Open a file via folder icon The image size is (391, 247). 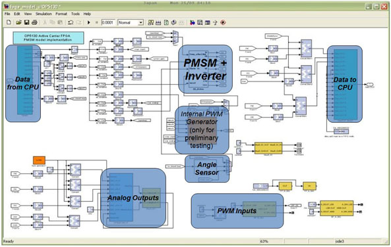(x=18, y=22)
